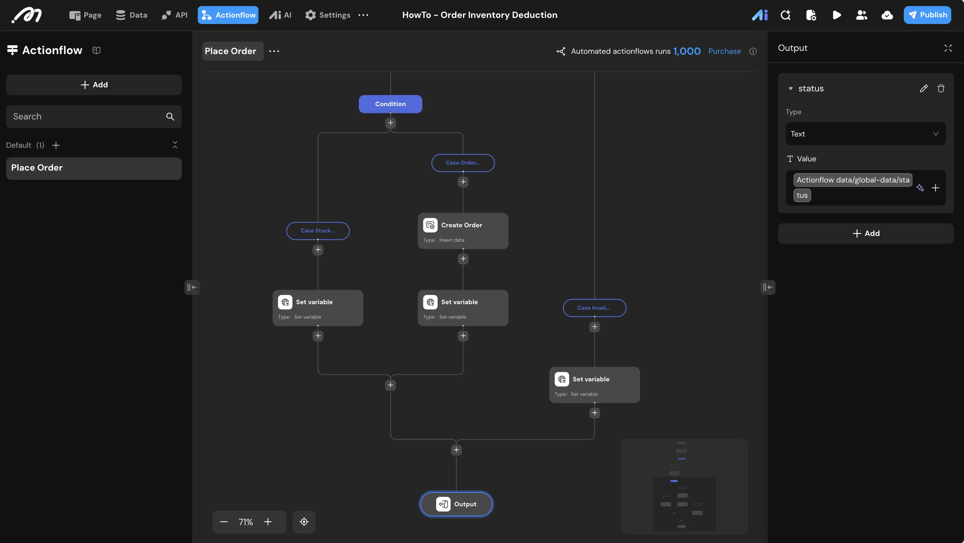Open the Place Order more options menu
Image resolution: width=964 pixels, height=543 pixels.
[274, 51]
